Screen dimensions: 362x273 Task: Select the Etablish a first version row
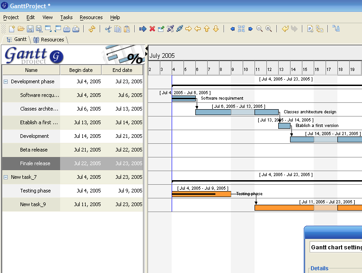[73, 122]
